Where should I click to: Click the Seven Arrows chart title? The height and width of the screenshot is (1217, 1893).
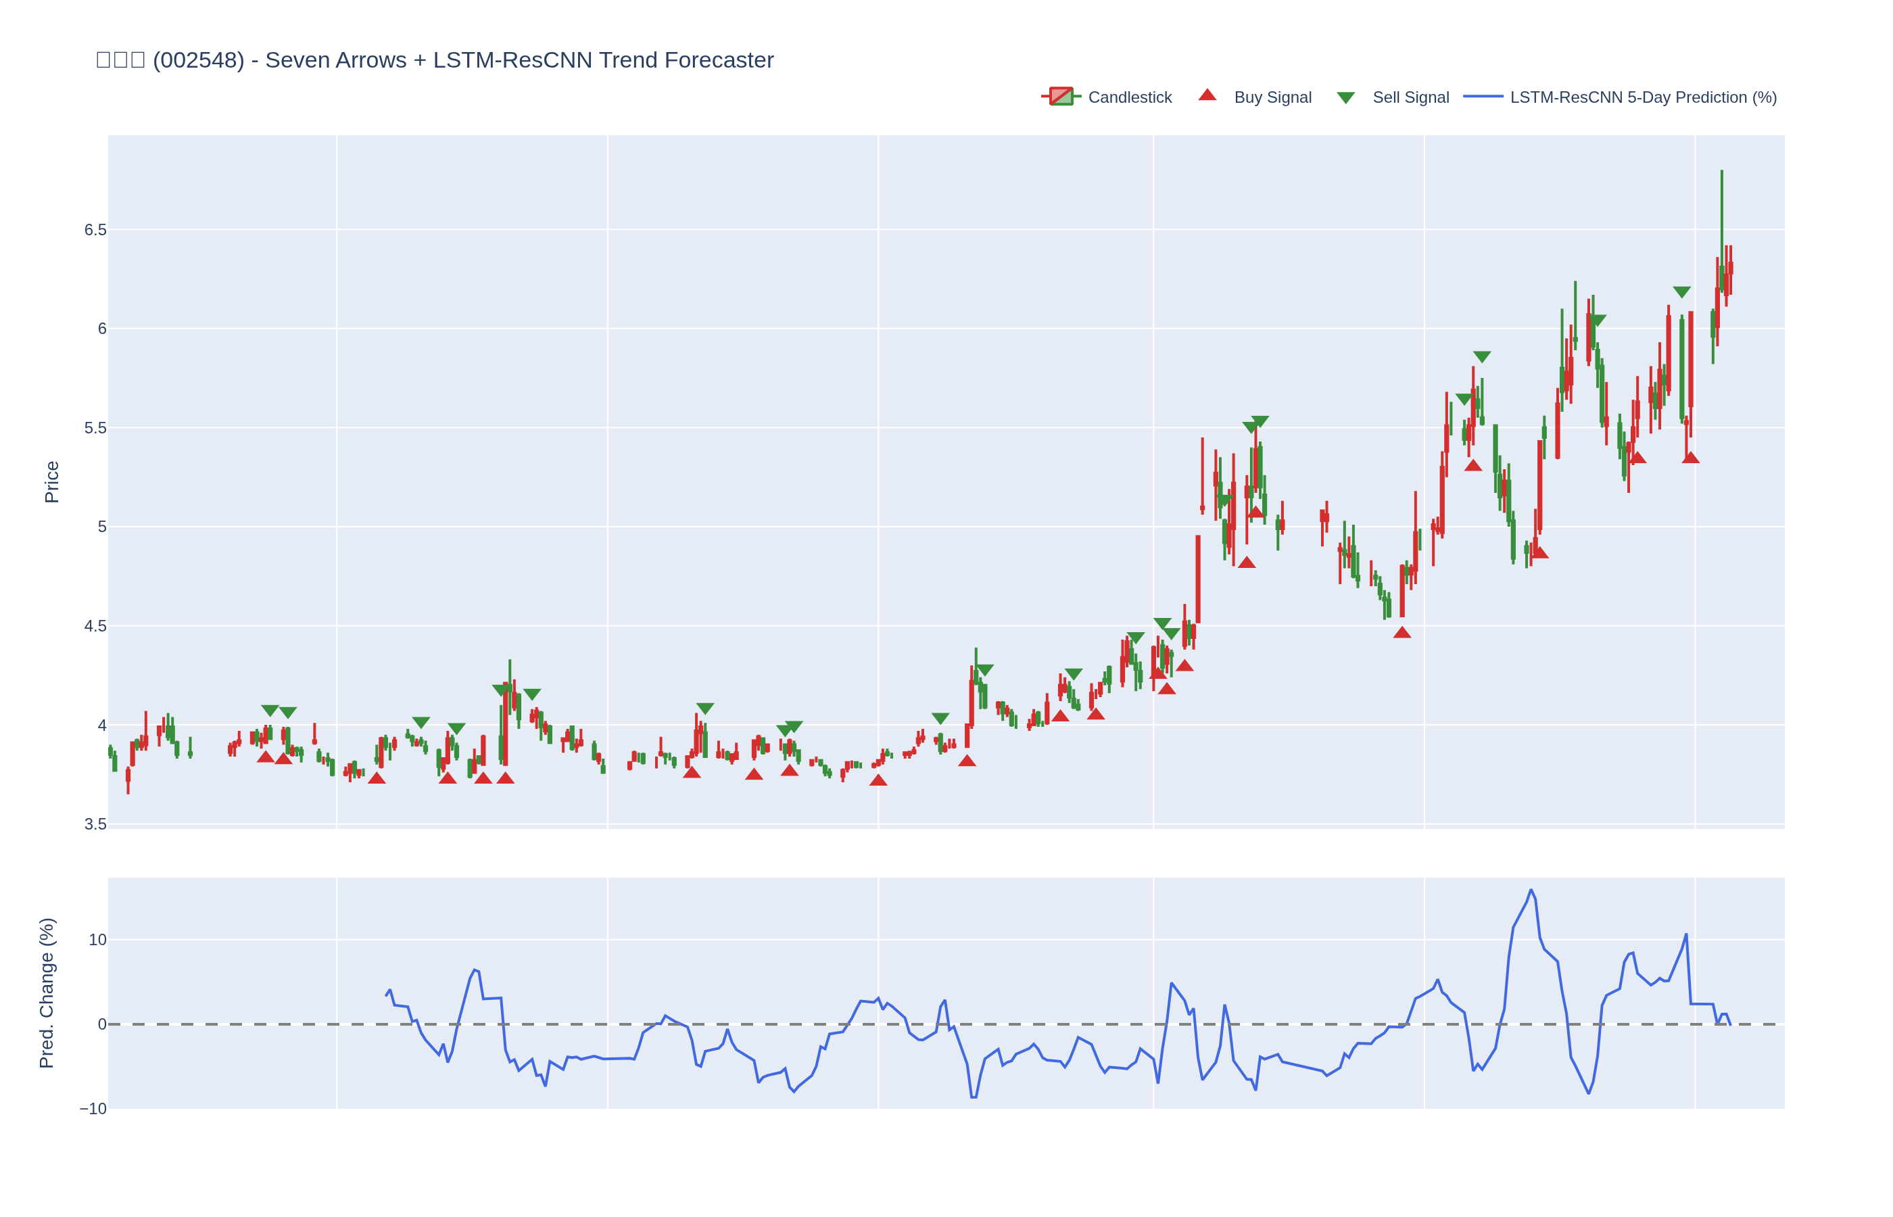435,60
